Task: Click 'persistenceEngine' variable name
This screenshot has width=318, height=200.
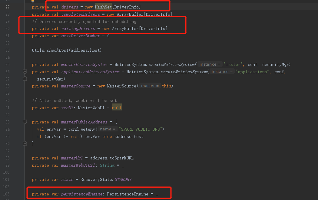Action: pos(82,194)
